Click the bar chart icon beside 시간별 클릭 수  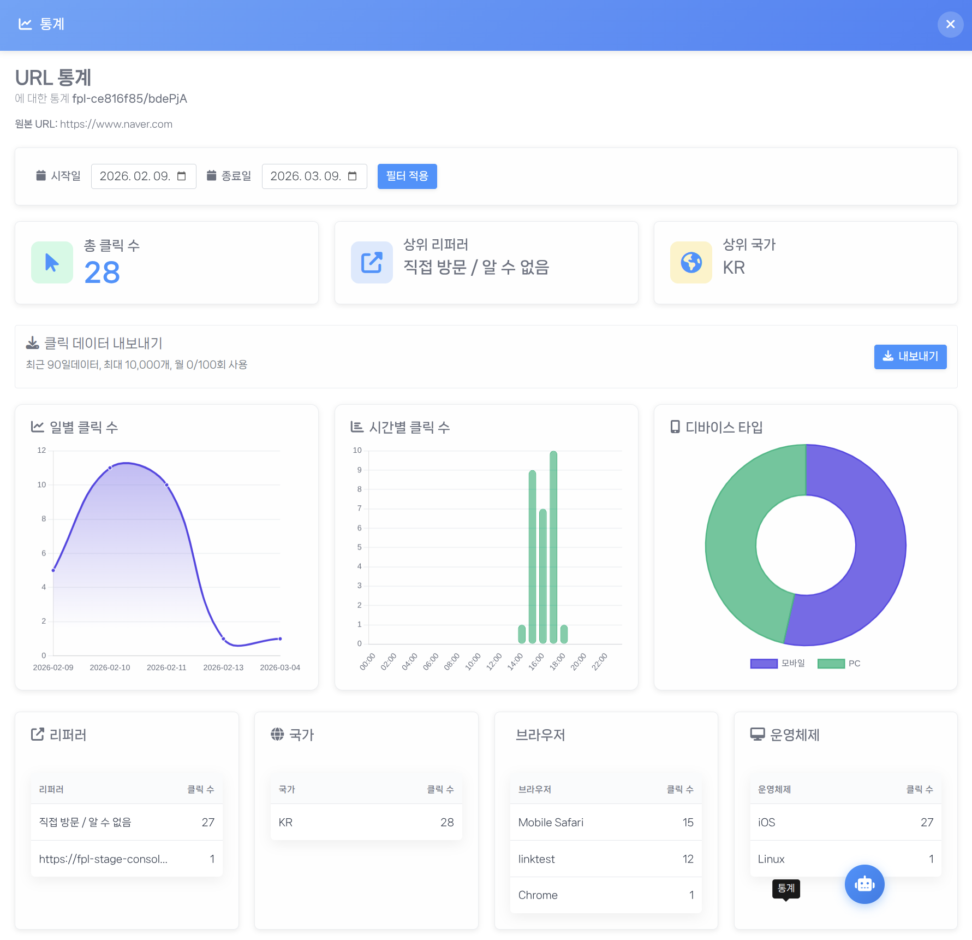(356, 428)
